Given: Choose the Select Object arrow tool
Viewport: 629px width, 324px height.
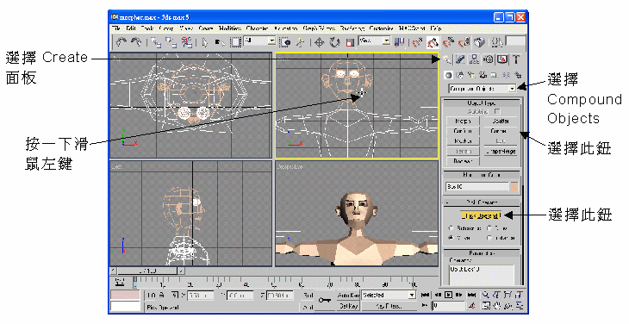Looking at the screenshot, I should click(x=205, y=42).
